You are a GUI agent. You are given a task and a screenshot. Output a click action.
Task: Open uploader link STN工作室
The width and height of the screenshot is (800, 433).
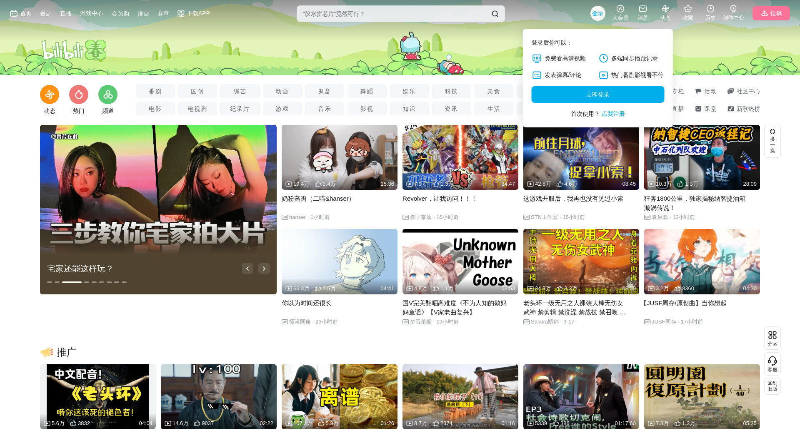click(x=544, y=217)
